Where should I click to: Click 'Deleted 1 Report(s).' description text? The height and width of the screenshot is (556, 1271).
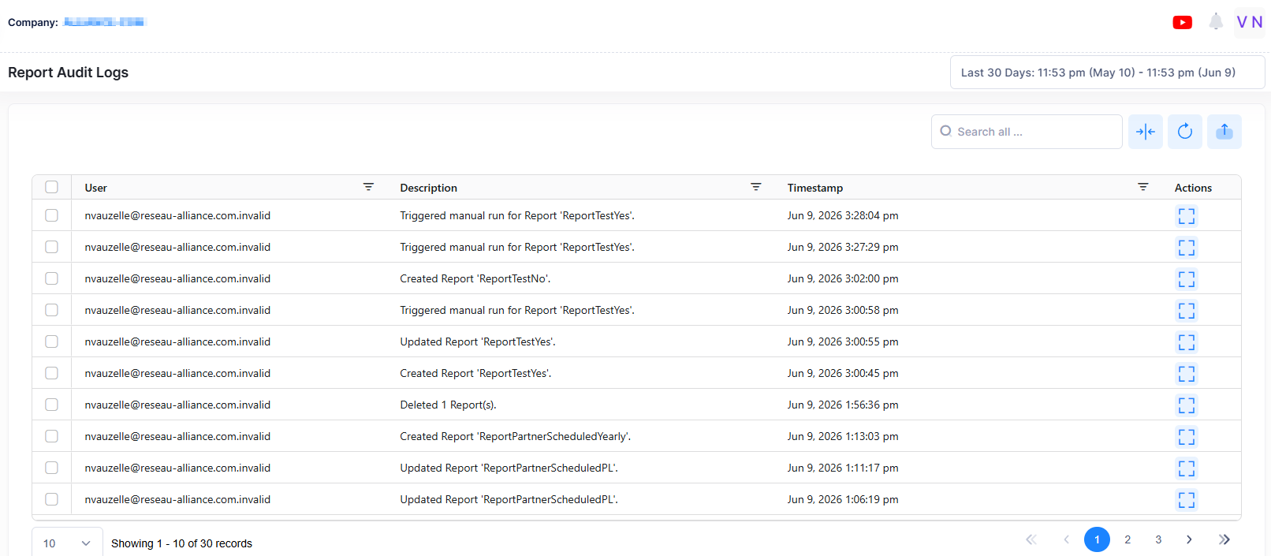[448, 405]
